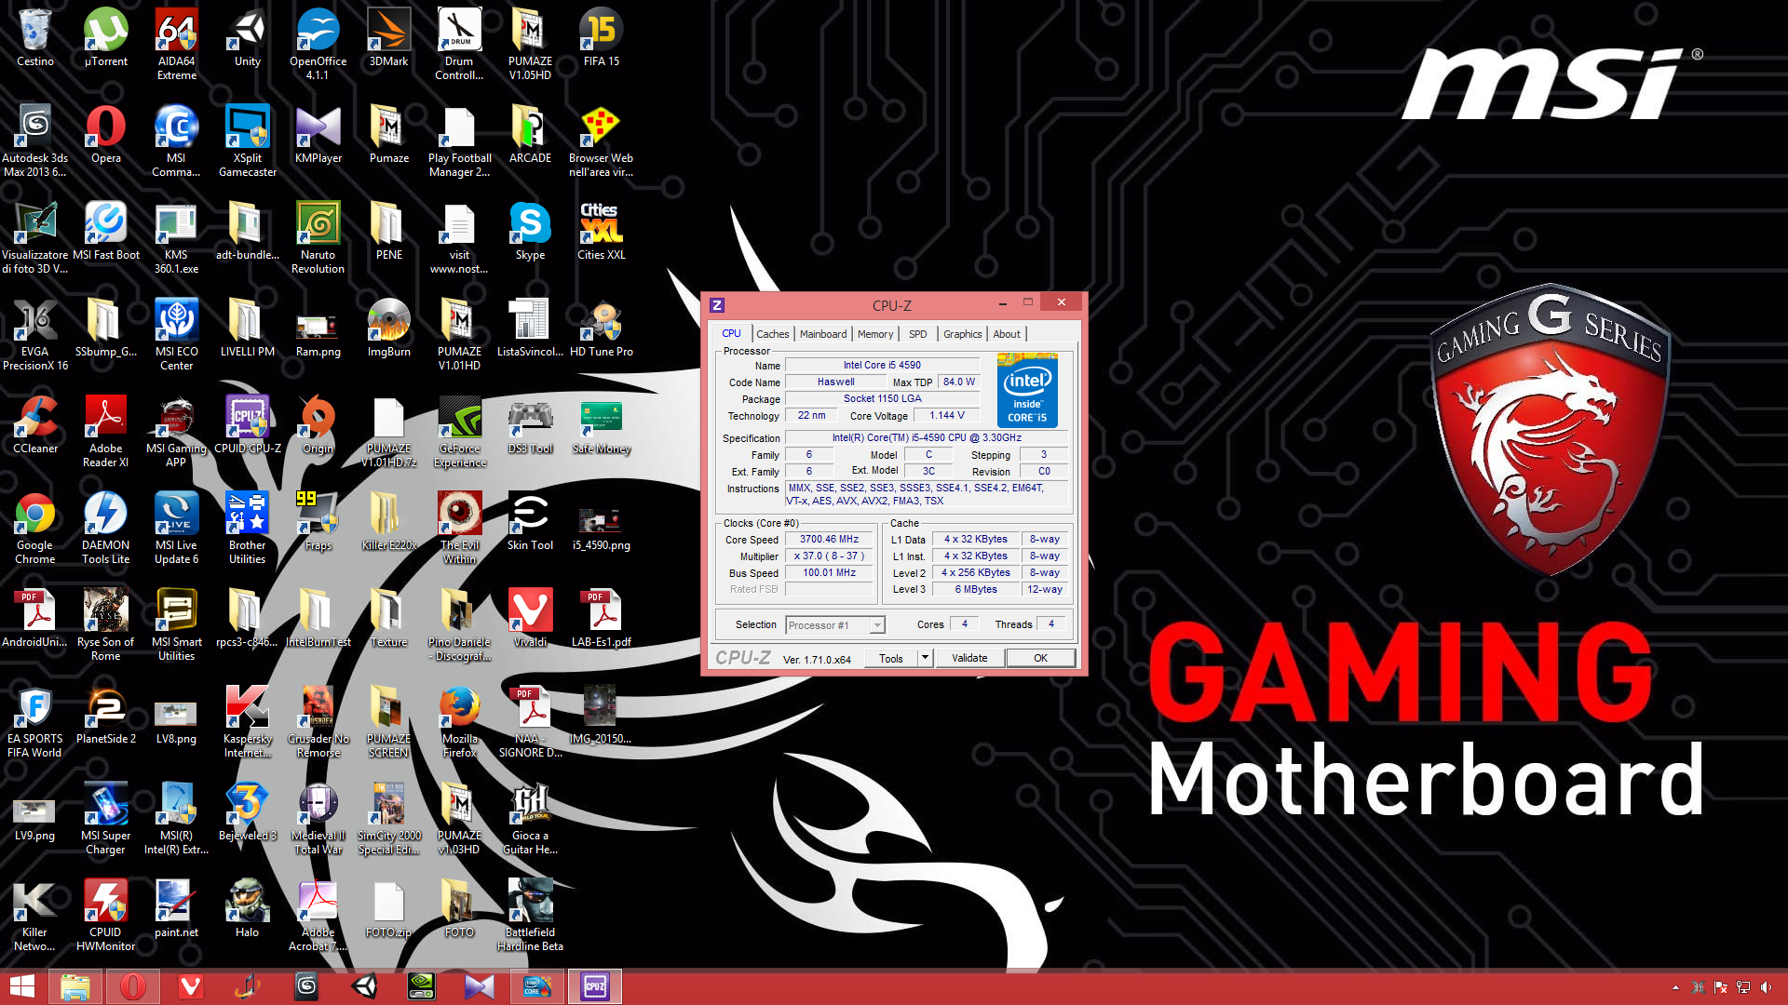
Task: Open the Skype desktop shortcut
Action: pos(530,231)
